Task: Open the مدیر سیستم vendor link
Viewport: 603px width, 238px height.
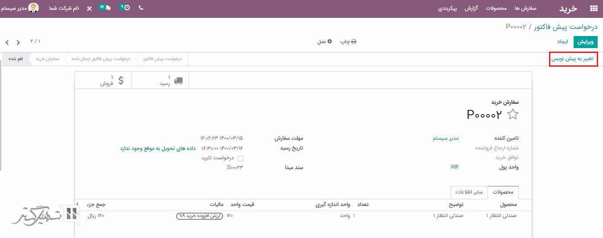Action: [x=446, y=138]
